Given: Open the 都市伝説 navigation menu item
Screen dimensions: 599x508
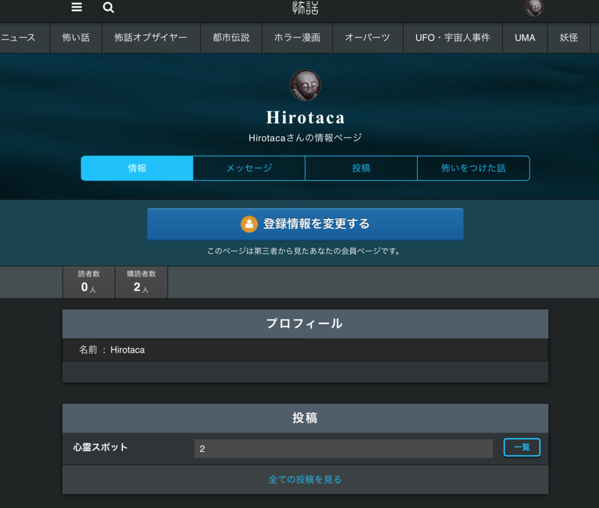Looking at the screenshot, I should (x=230, y=37).
